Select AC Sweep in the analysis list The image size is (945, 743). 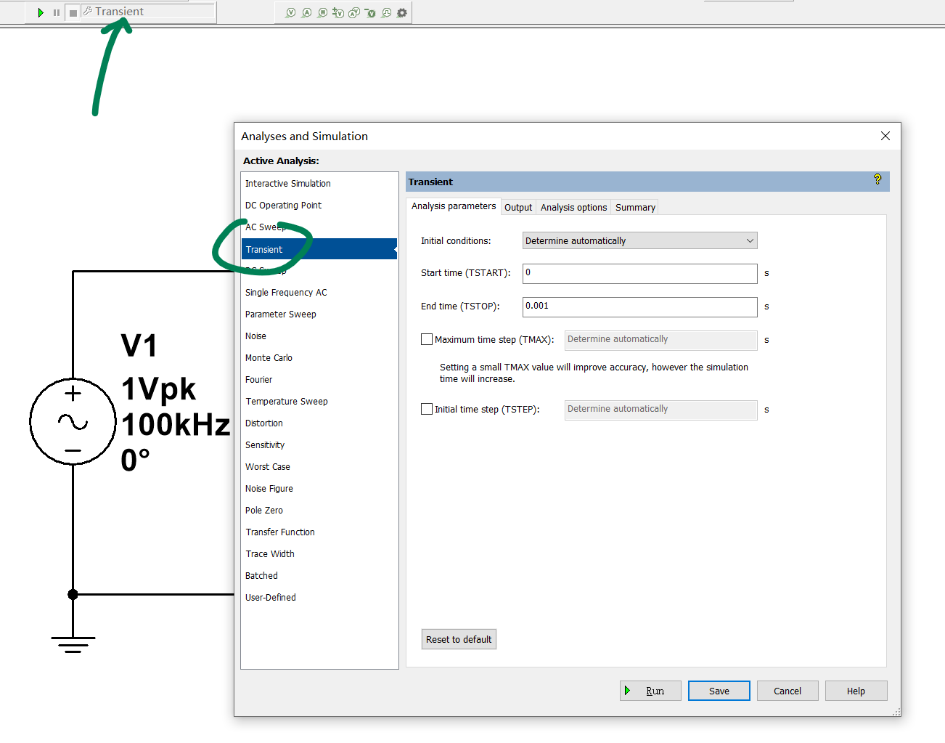[265, 227]
